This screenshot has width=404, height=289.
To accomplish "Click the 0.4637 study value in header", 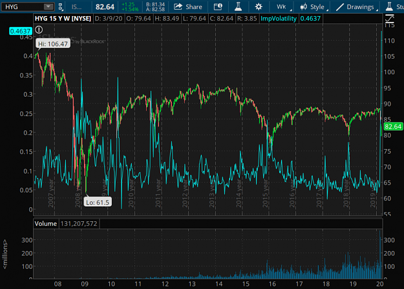I will (310, 19).
